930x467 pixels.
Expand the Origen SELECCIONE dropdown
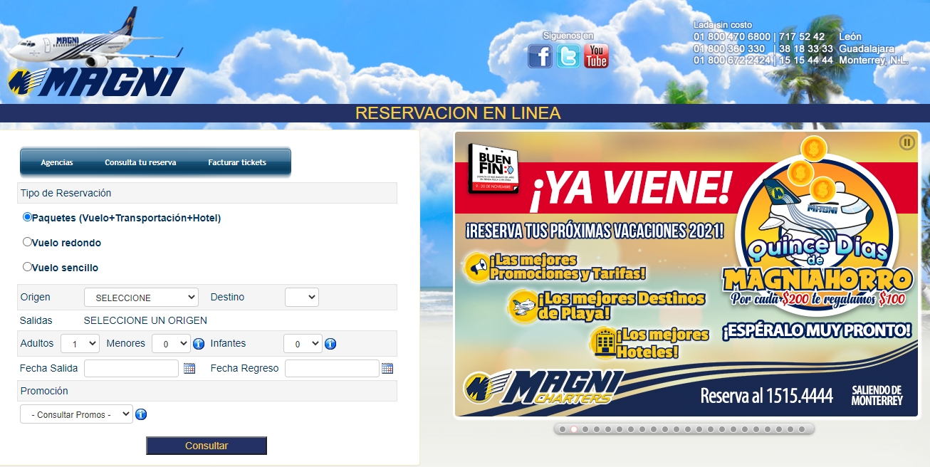[141, 297]
